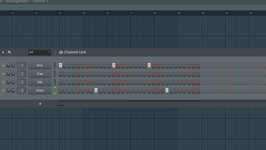Click bar 9 on the timeline ruler

(179, 13)
